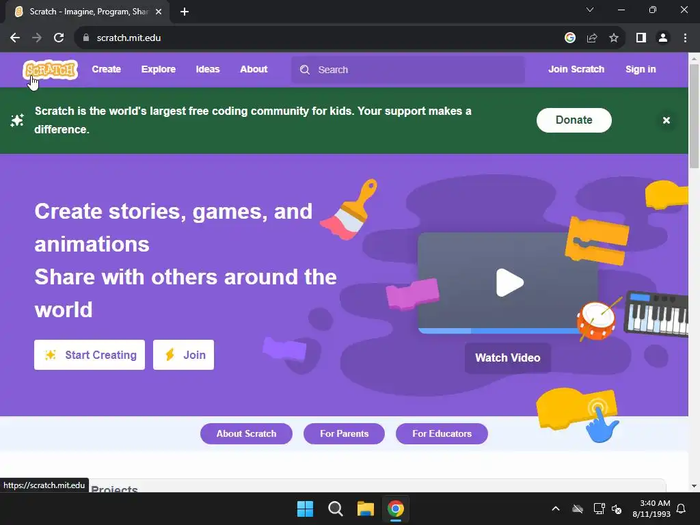Open File Explorer from taskbar
Image resolution: width=700 pixels, height=525 pixels.
(x=365, y=509)
